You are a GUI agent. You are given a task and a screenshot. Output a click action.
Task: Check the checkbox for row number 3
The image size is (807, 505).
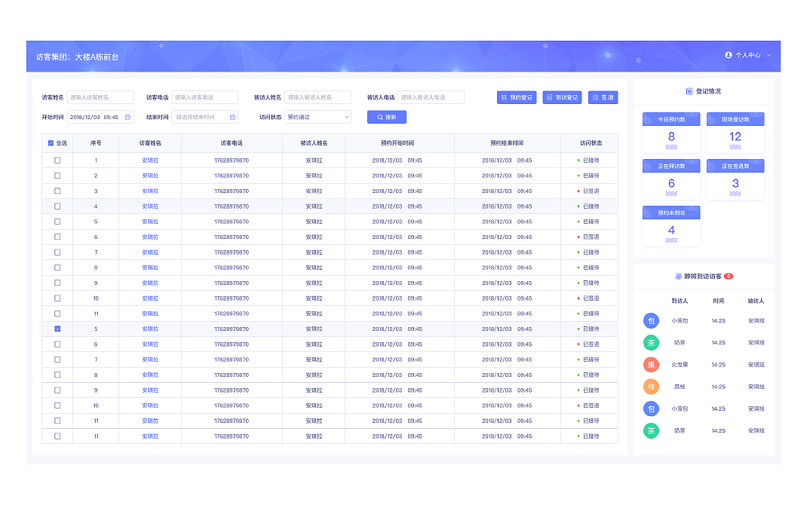(57, 191)
